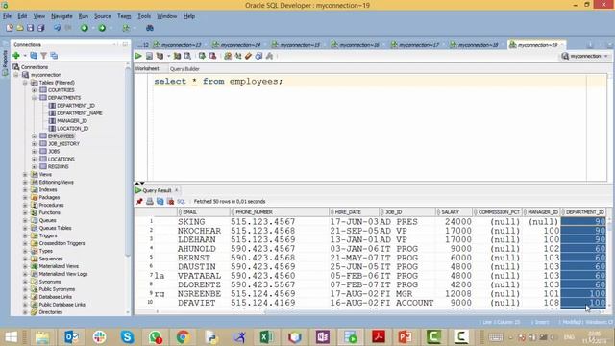This screenshot has width=615, height=346.
Task: Open the Excel icon in the taskbar
Action: (267, 337)
